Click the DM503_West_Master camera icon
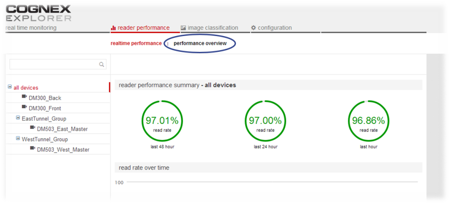Screen dimensions: 450x204 [x=33, y=149]
